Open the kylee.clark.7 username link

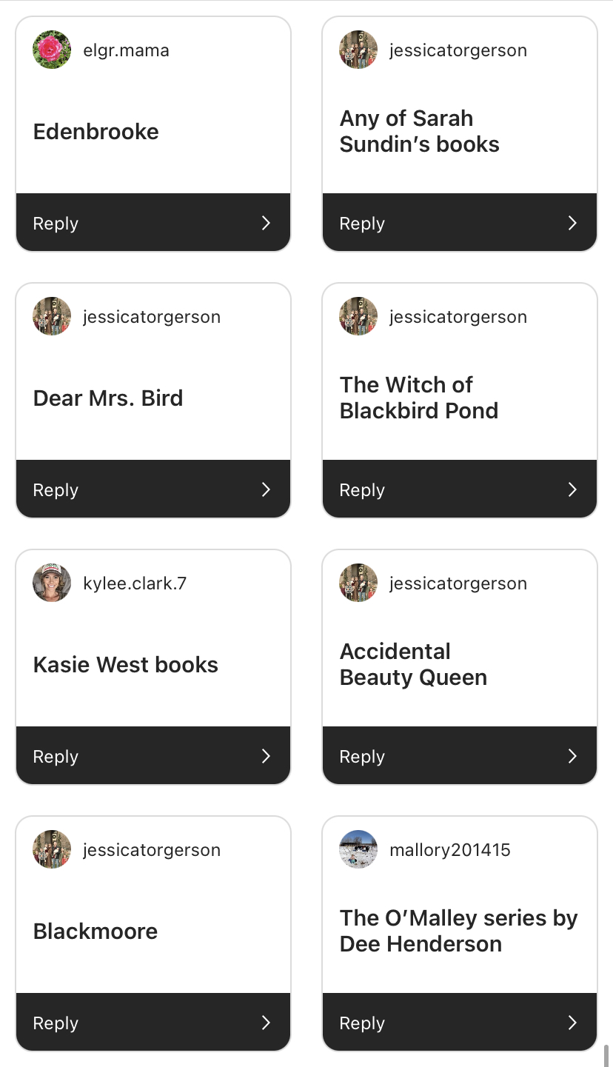(x=135, y=583)
